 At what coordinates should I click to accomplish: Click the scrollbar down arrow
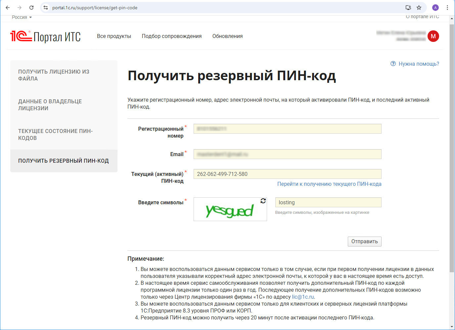452,327
